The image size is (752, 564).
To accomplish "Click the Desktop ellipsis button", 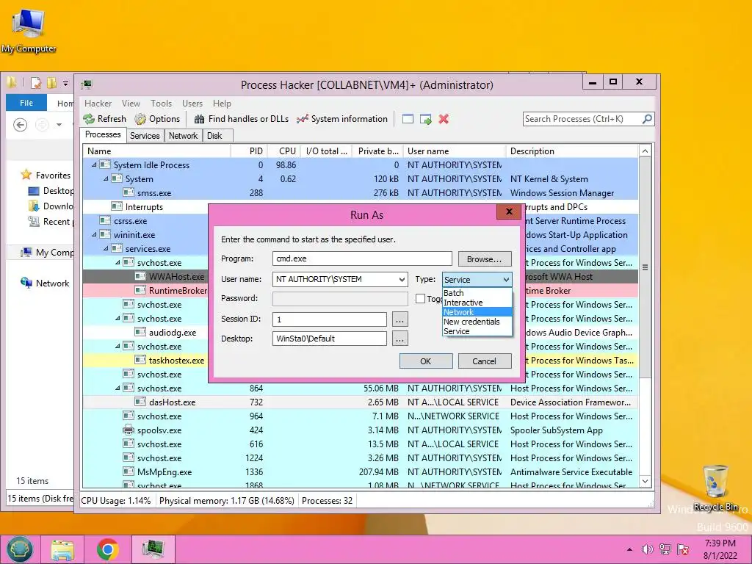I will click(400, 339).
